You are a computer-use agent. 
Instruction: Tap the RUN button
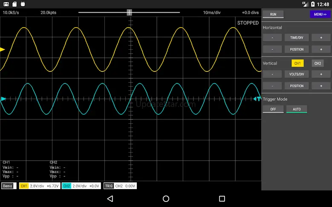click(x=273, y=14)
